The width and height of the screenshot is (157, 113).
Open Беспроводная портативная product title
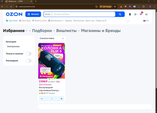[49, 89]
